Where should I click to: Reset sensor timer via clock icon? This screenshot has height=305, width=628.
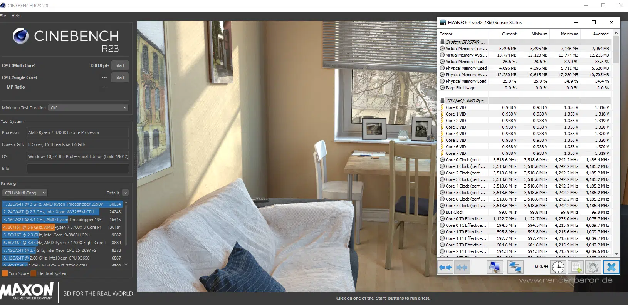558,267
